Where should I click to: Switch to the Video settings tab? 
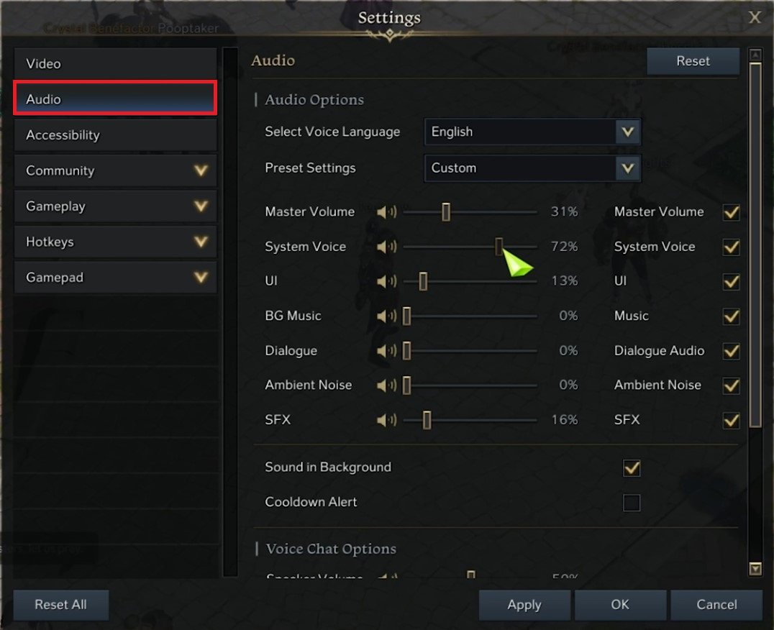point(115,64)
